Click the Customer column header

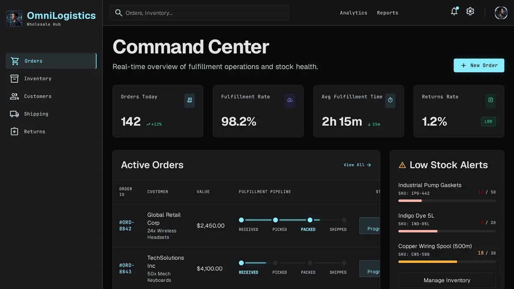tap(158, 191)
